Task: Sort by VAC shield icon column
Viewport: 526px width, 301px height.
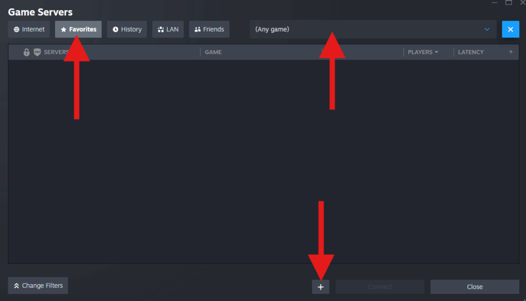Action: click(37, 52)
